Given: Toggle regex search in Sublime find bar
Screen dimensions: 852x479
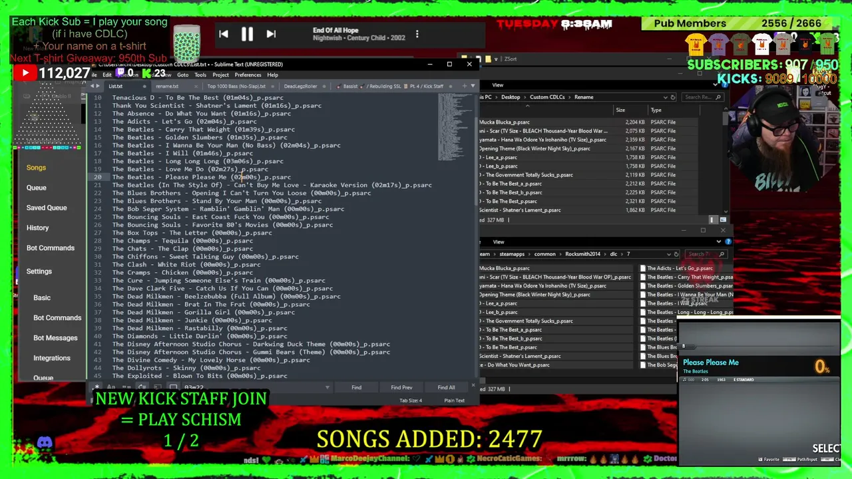Looking at the screenshot, I should 97,387.
